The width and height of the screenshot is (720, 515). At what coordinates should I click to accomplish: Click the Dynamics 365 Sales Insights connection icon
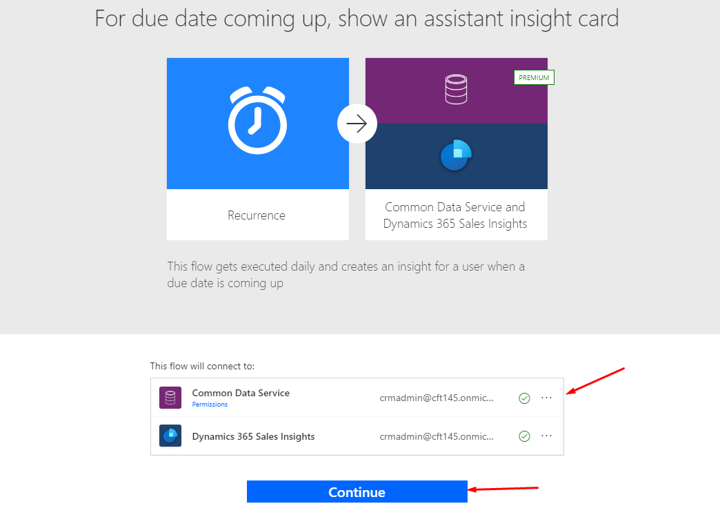170,436
